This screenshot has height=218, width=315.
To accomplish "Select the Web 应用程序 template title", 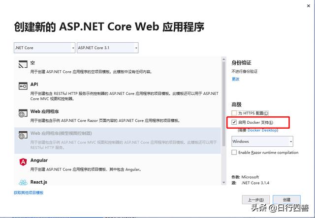I will pyautogui.click(x=44, y=111).
